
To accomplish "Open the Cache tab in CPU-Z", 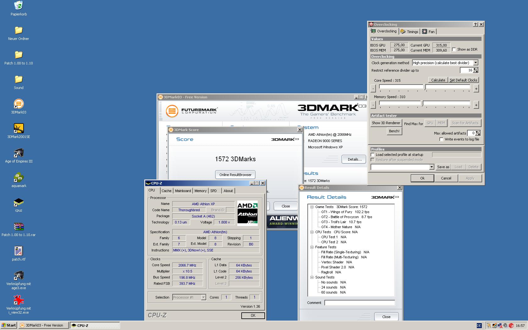I will [x=167, y=191].
